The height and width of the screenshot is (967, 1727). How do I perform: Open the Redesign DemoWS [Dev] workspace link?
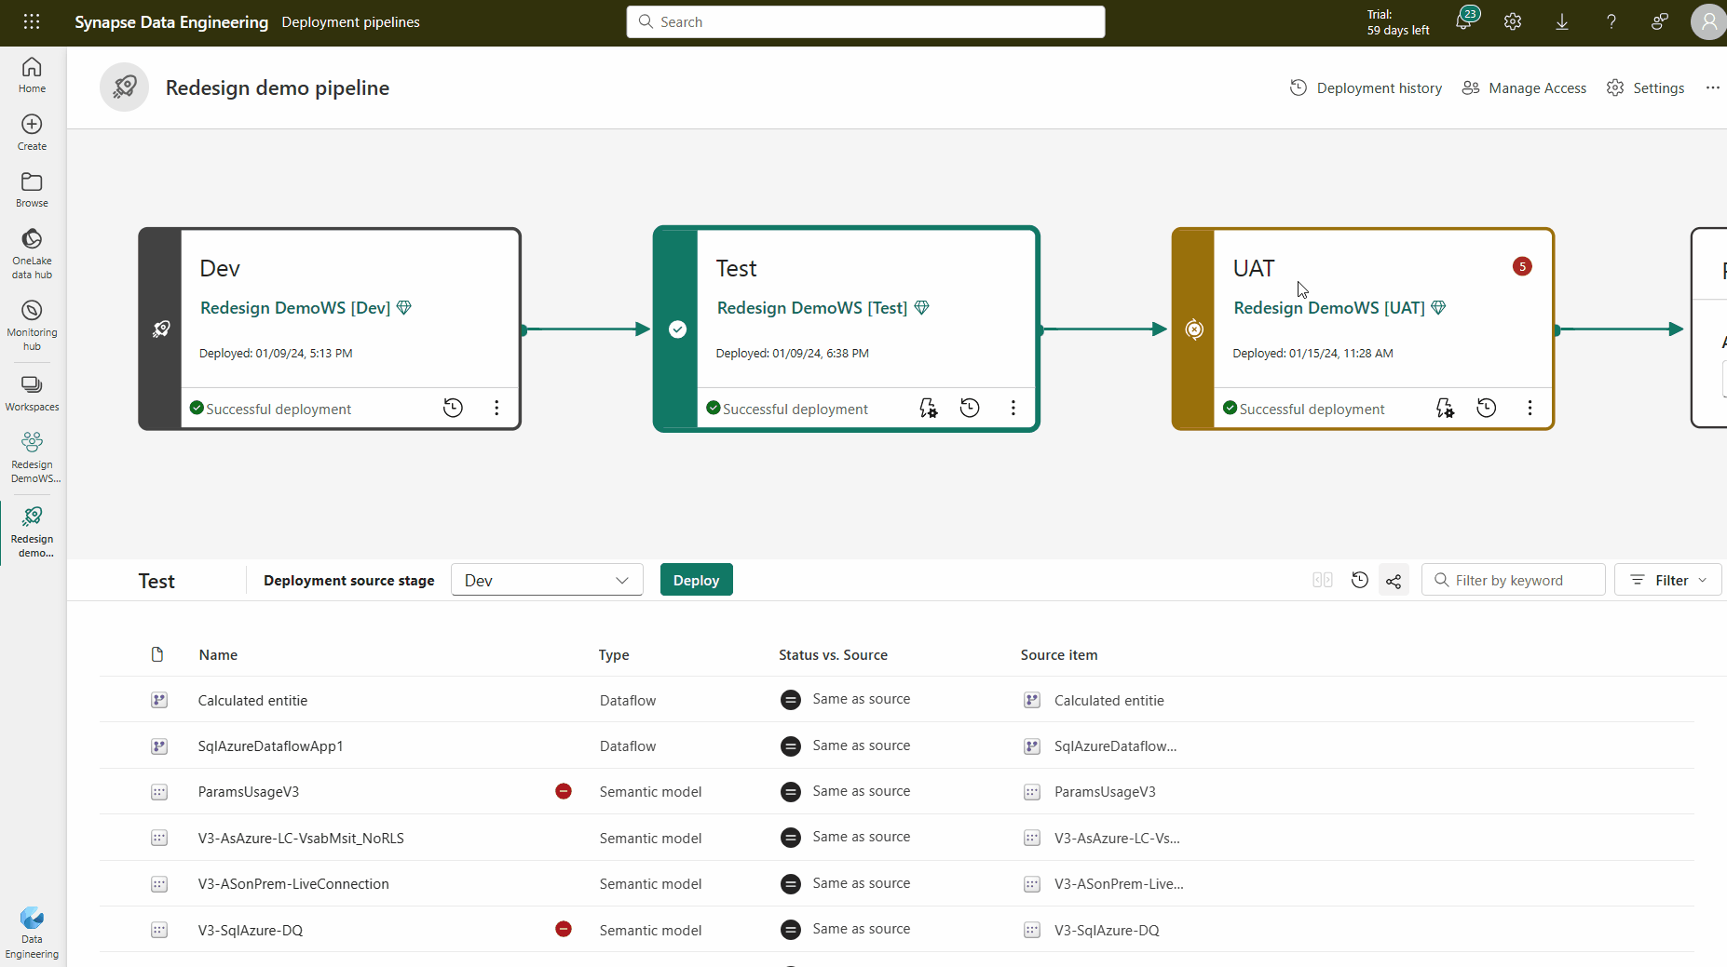[295, 307]
